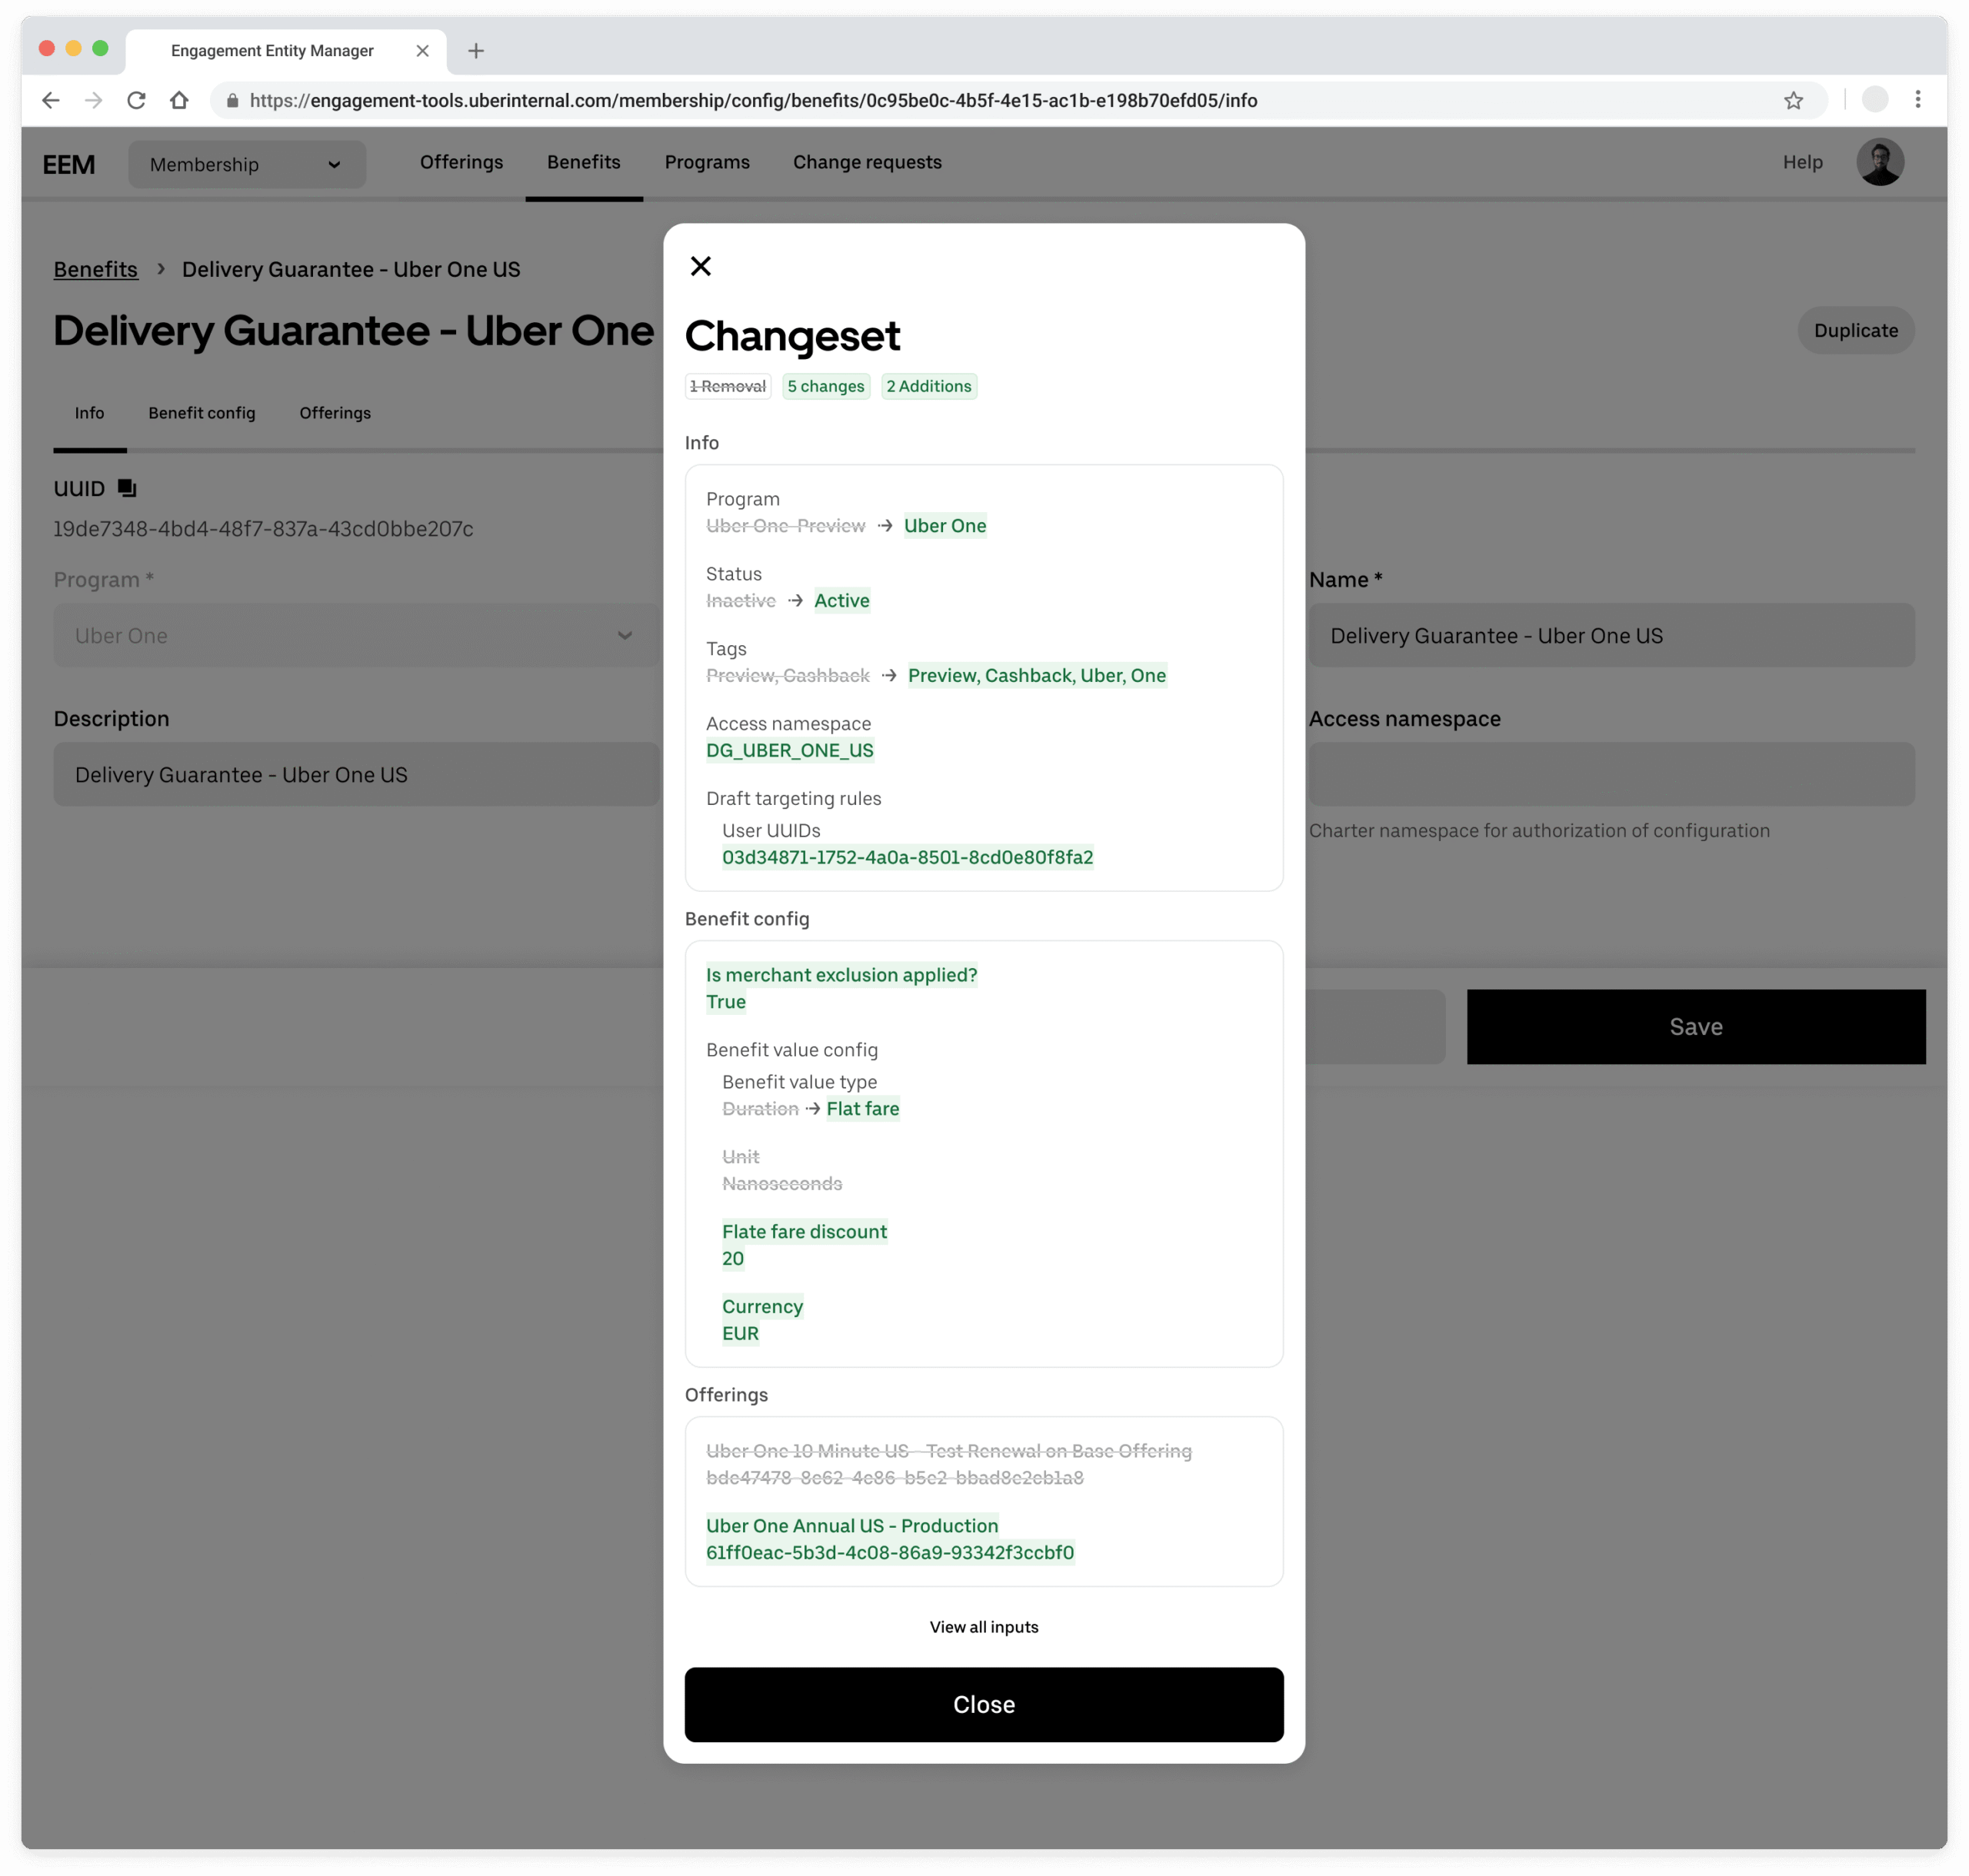Bookmark this page with the star icon
Viewport: 1969px width, 1876px height.
(1793, 100)
